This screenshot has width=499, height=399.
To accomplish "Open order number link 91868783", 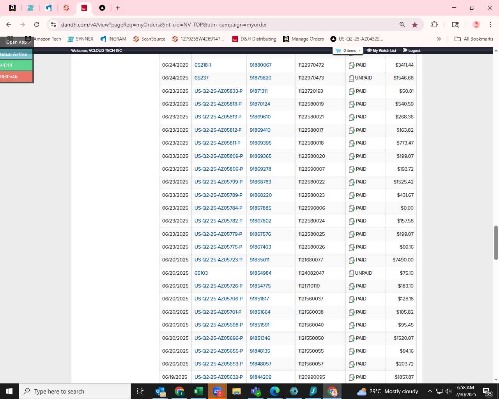I will coord(260,182).
